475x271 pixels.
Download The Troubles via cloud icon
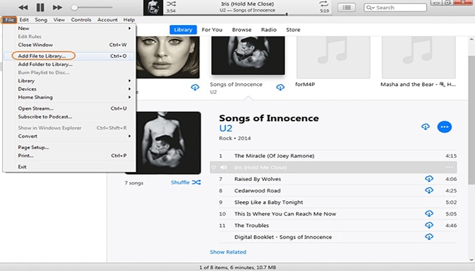coord(429,225)
